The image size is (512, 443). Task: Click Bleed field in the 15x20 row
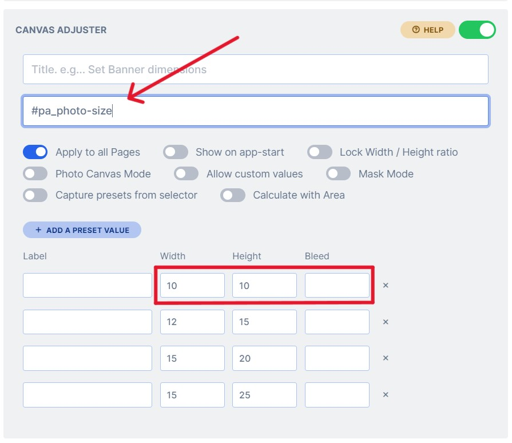[337, 358]
